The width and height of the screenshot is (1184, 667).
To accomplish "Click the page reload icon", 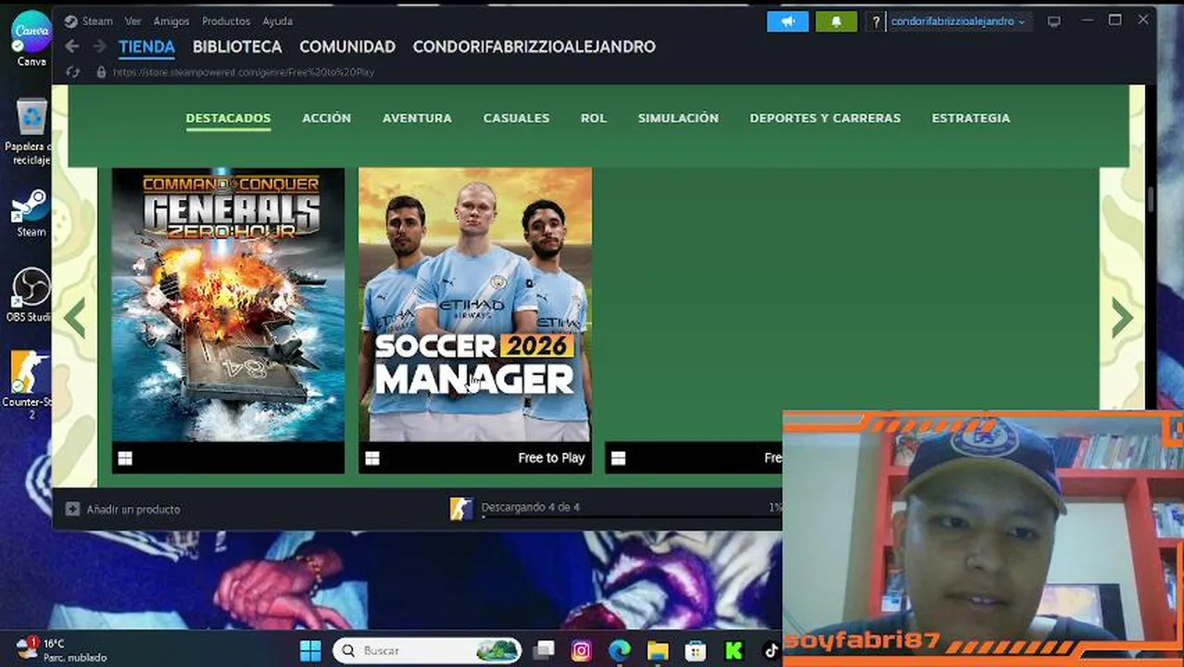I will [73, 71].
